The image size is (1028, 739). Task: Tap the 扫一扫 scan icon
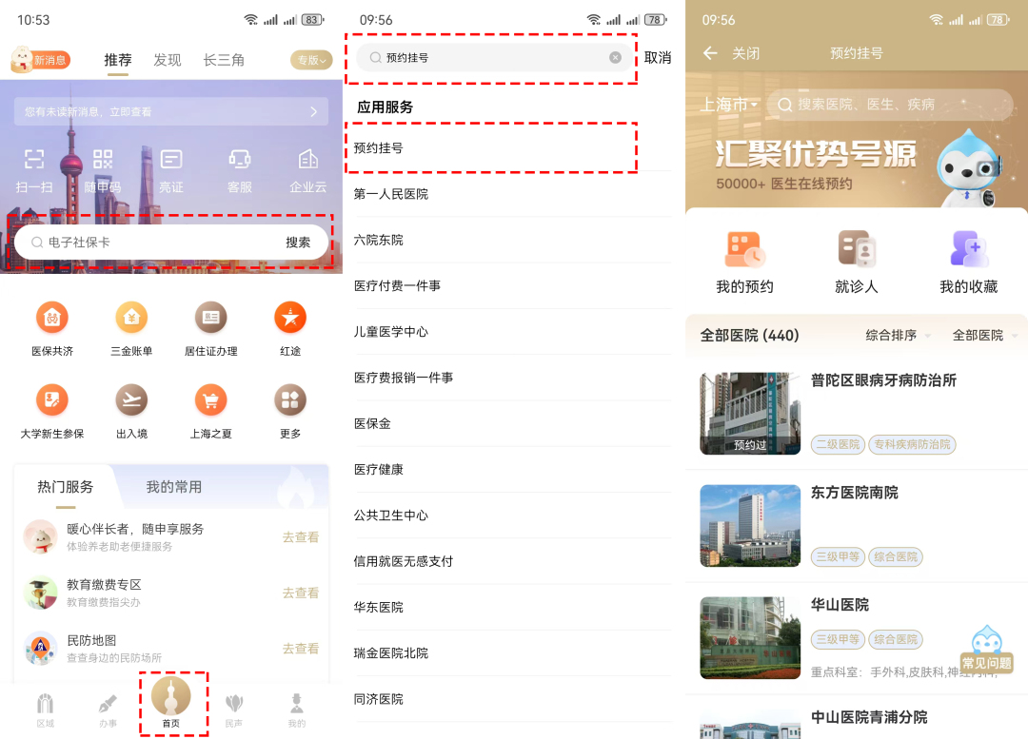tap(34, 159)
